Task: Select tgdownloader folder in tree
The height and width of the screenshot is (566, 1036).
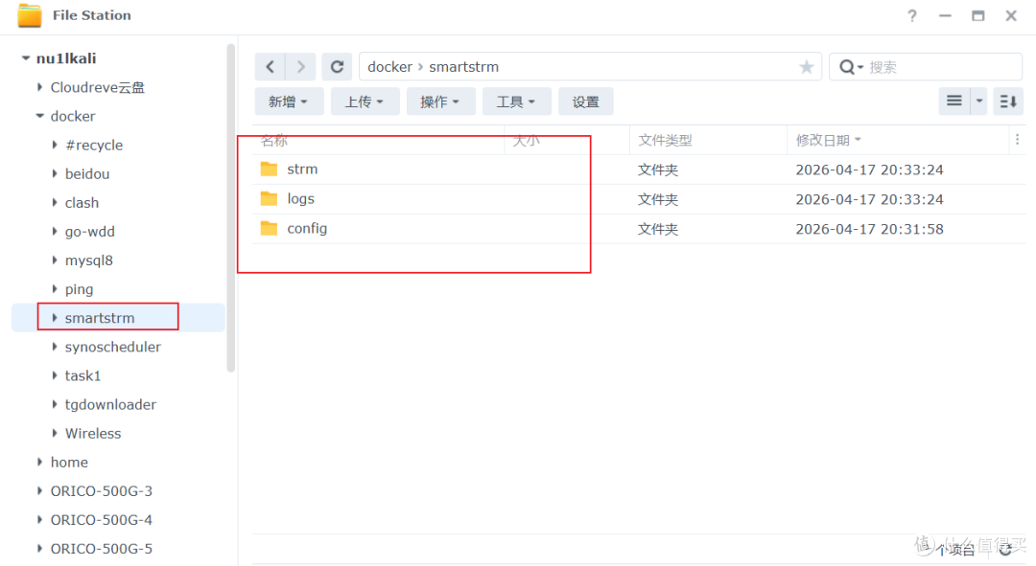Action: point(110,404)
